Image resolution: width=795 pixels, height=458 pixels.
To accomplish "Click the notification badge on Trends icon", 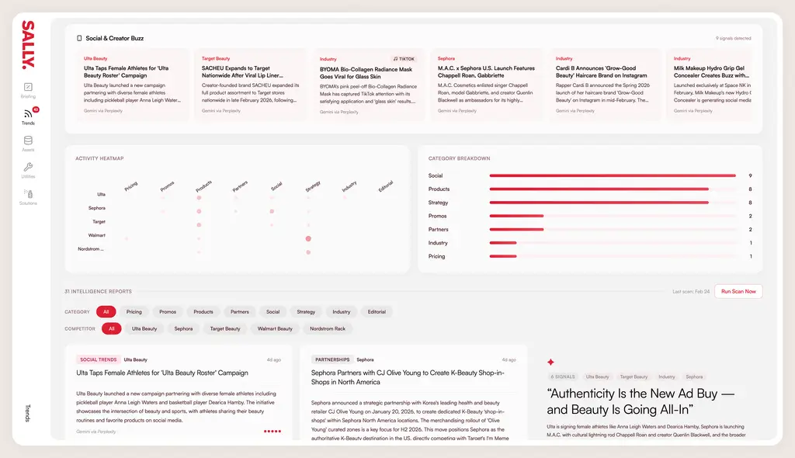I will coord(36,109).
